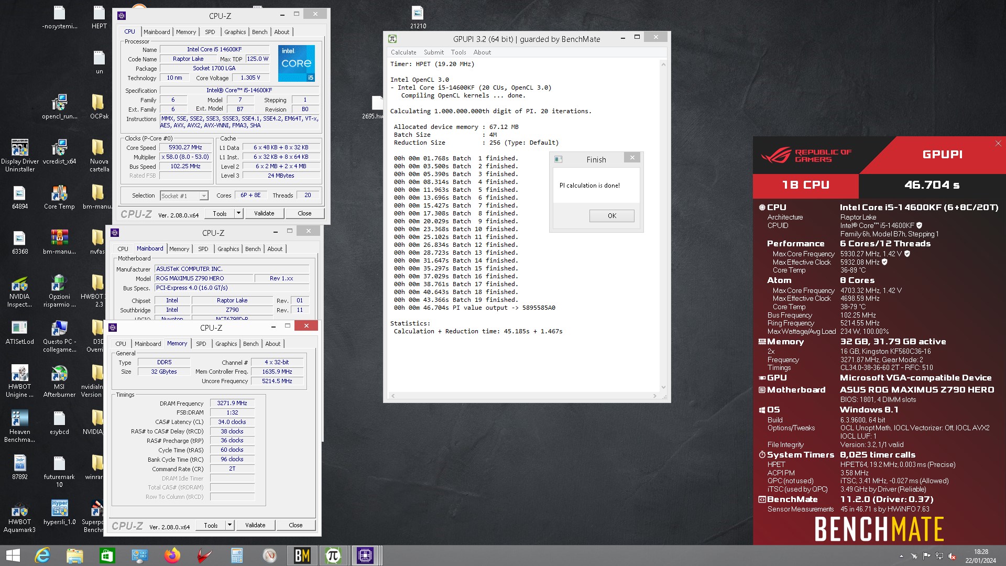Show hidden system tray icons
Screen dimensions: 1006x566
901,556
